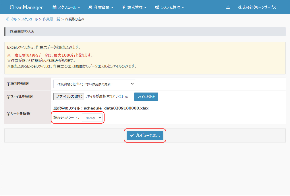Open the スケジュール menu

pyautogui.click(x=66, y=7)
